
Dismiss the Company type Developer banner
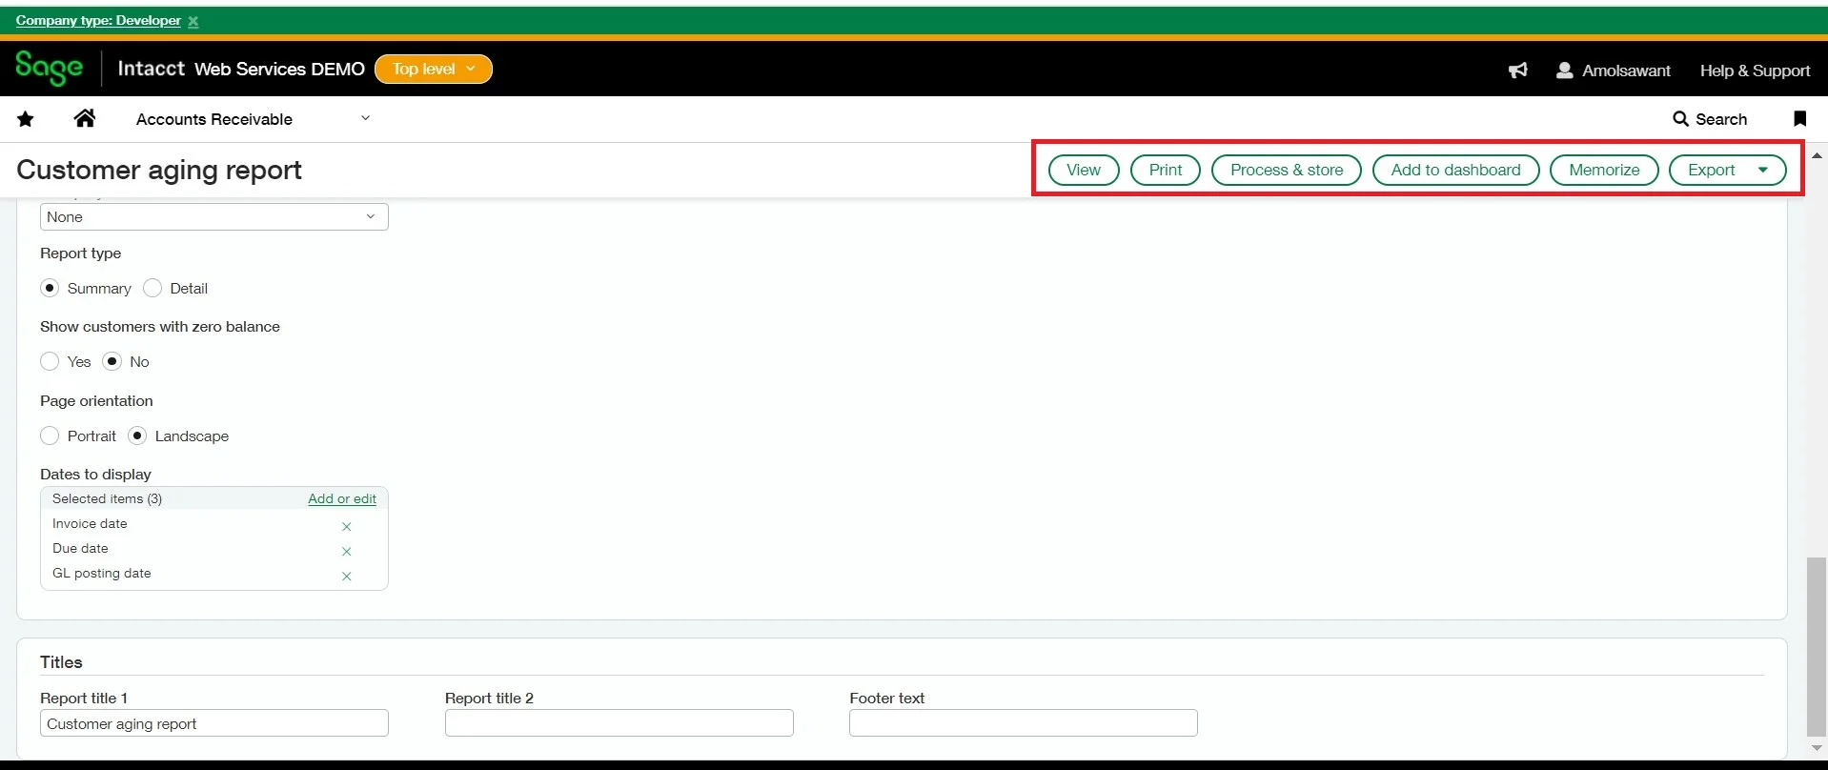(x=193, y=21)
